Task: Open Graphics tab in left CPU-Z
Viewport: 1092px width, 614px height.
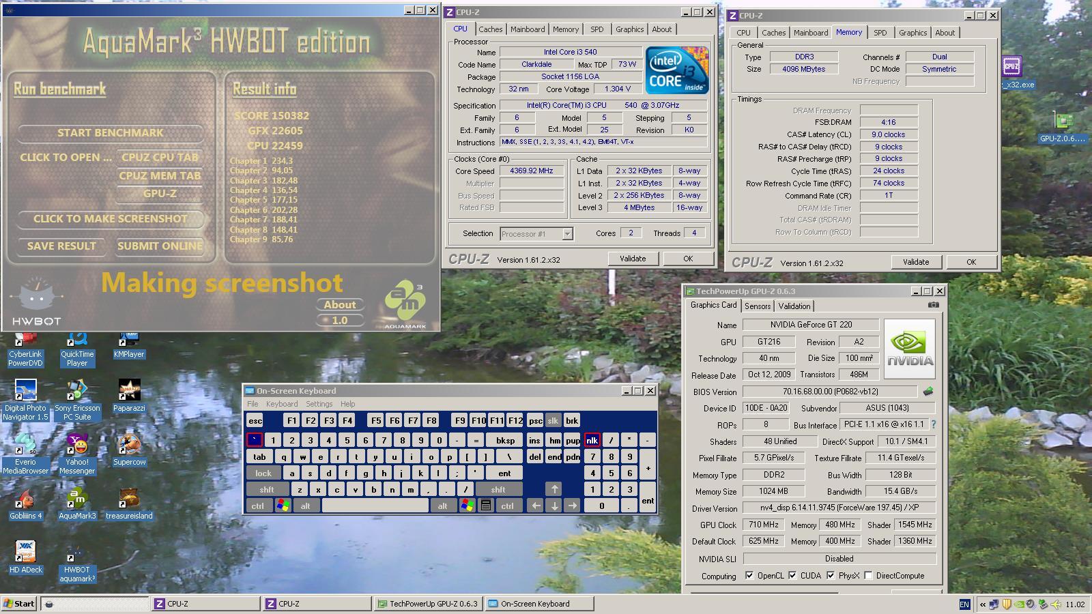Action: coord(629,29)
